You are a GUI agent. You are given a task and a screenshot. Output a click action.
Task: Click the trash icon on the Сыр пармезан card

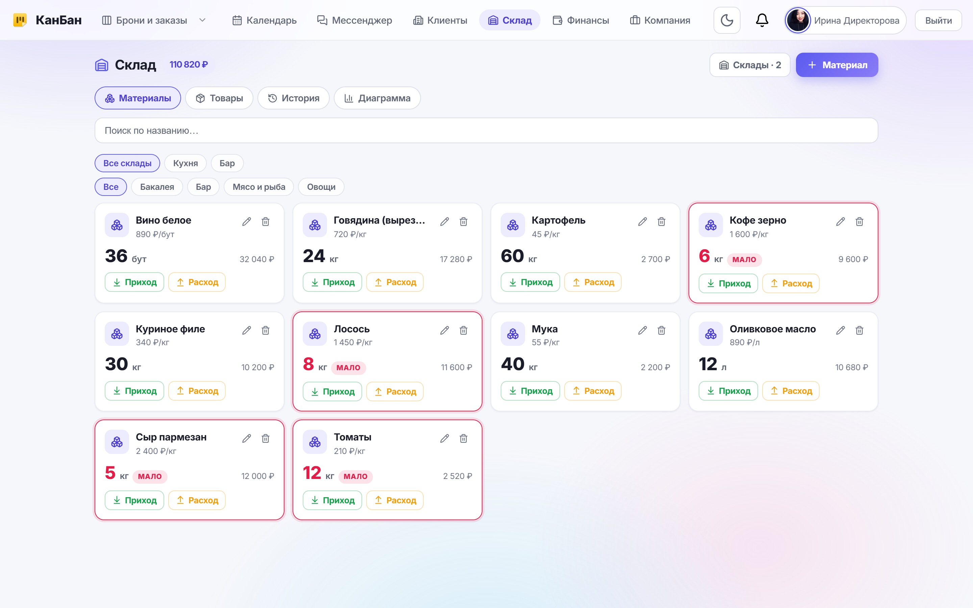coord(265,438)
